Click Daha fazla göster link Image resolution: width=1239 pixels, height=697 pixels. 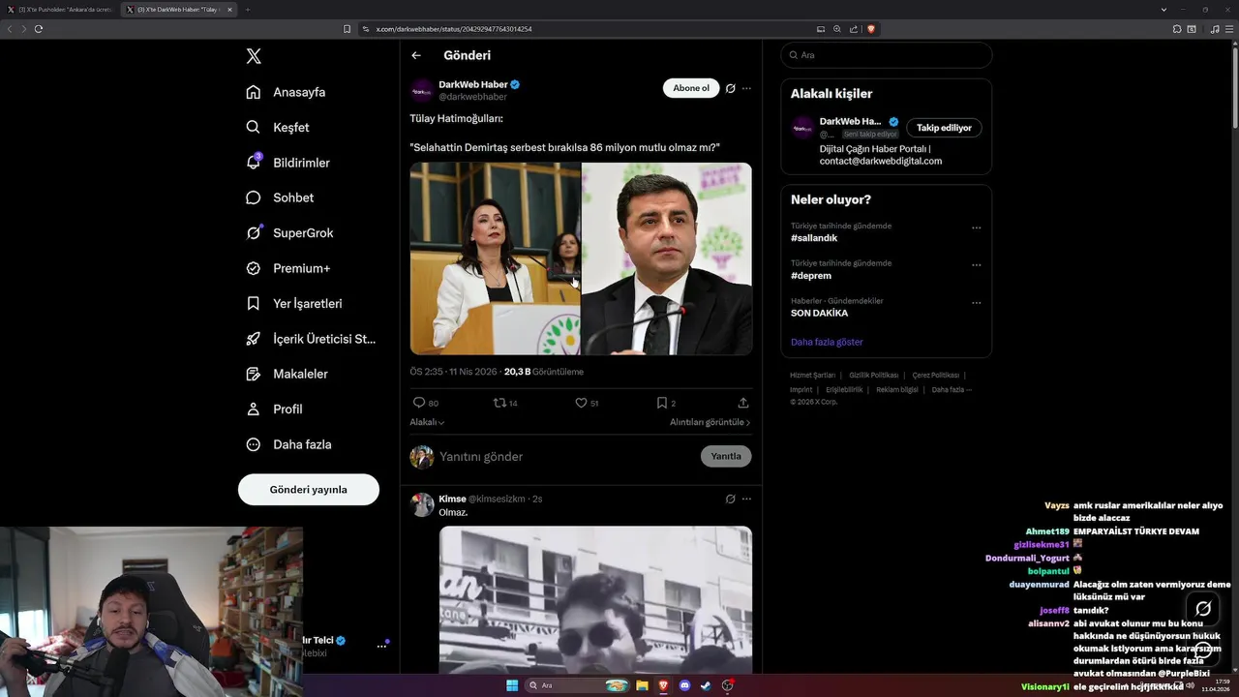[x=827, y=342]
